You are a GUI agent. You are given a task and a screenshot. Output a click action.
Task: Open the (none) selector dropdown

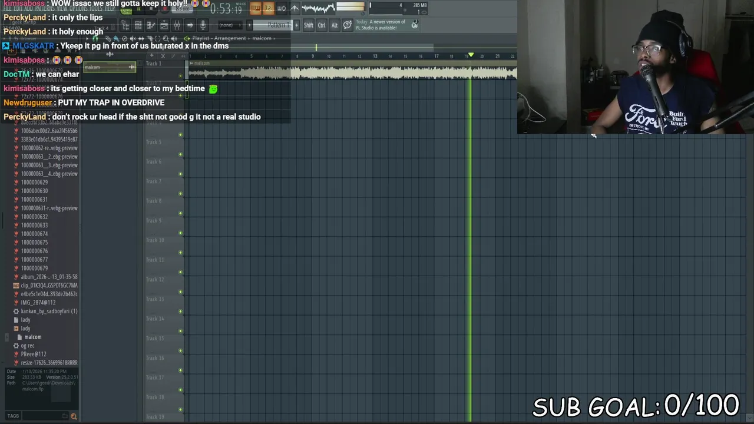pyautogui.click(x=230, y=25)
